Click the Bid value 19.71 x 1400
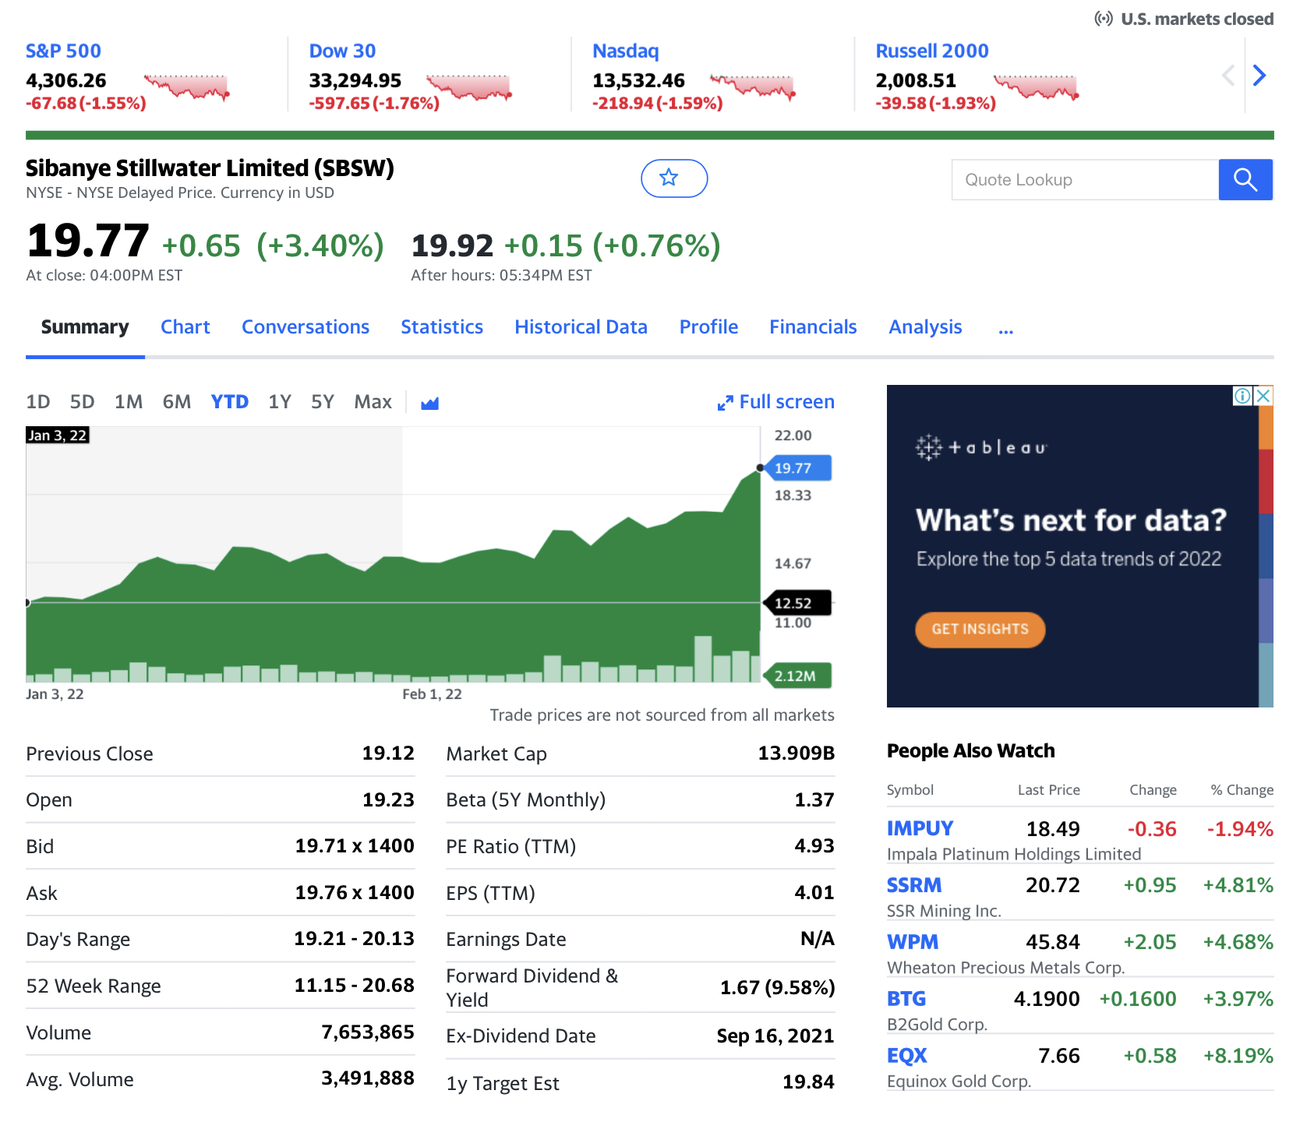 click(355, 845)
